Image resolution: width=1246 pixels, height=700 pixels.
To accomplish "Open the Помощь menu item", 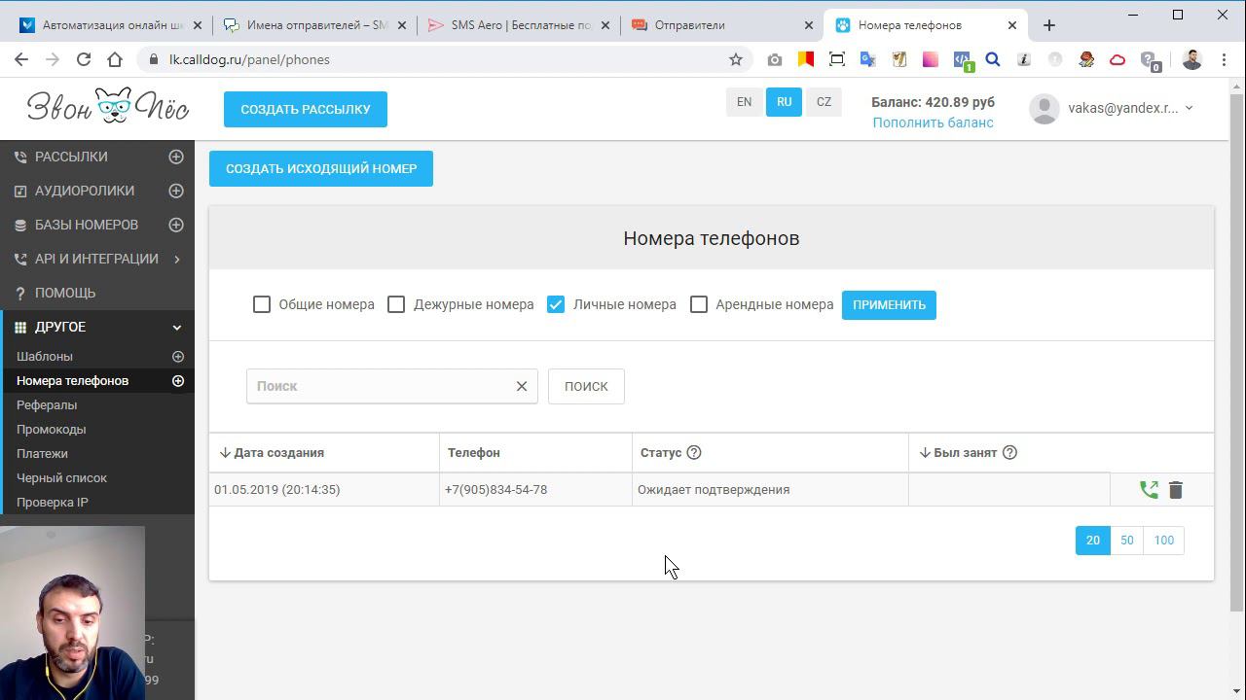I will pos(65,293).
